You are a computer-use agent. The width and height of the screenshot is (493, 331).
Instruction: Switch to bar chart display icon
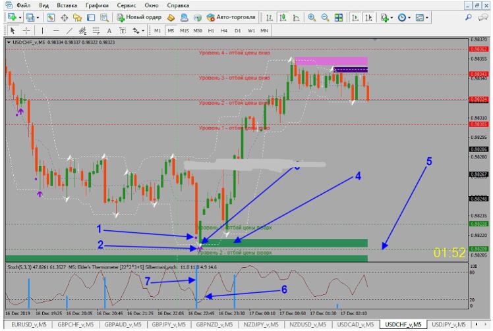[x=270, y=18]
